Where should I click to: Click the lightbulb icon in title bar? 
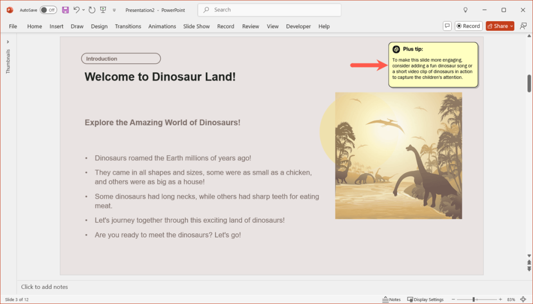(x=465, y=10)
